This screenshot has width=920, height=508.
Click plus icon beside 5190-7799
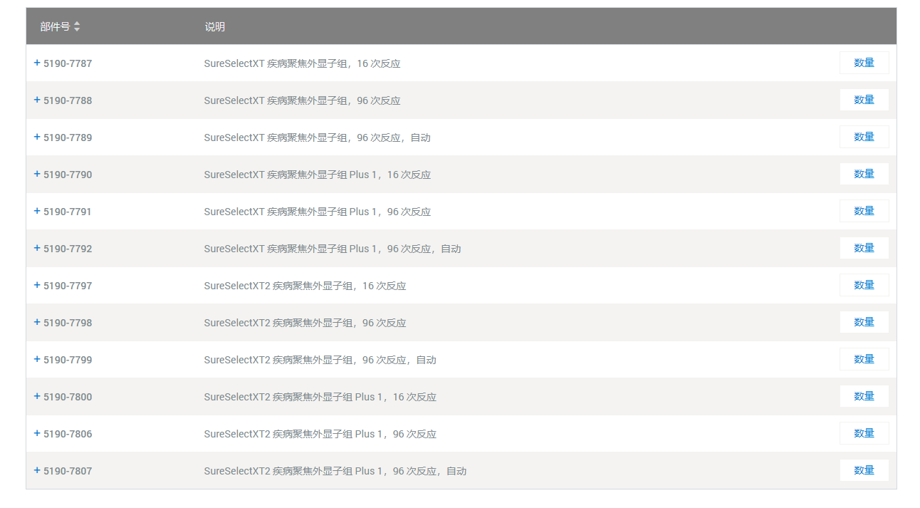37,359
